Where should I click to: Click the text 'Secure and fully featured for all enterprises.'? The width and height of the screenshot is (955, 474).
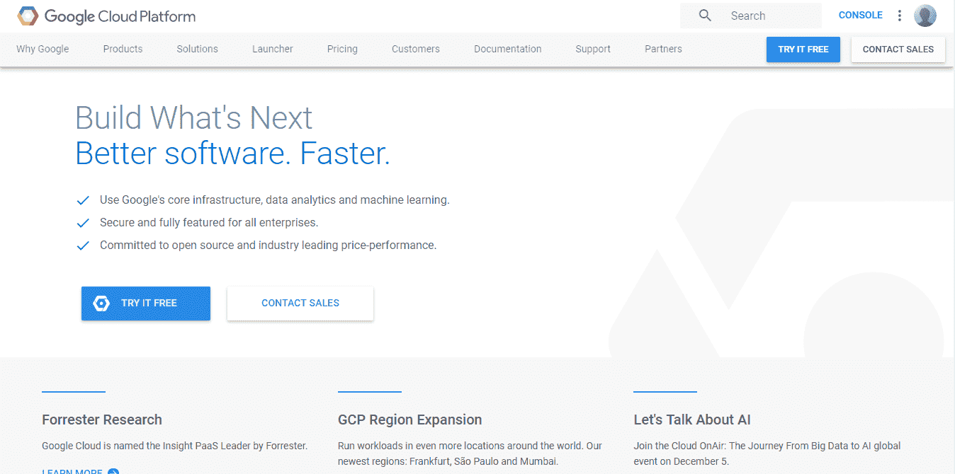209,223
